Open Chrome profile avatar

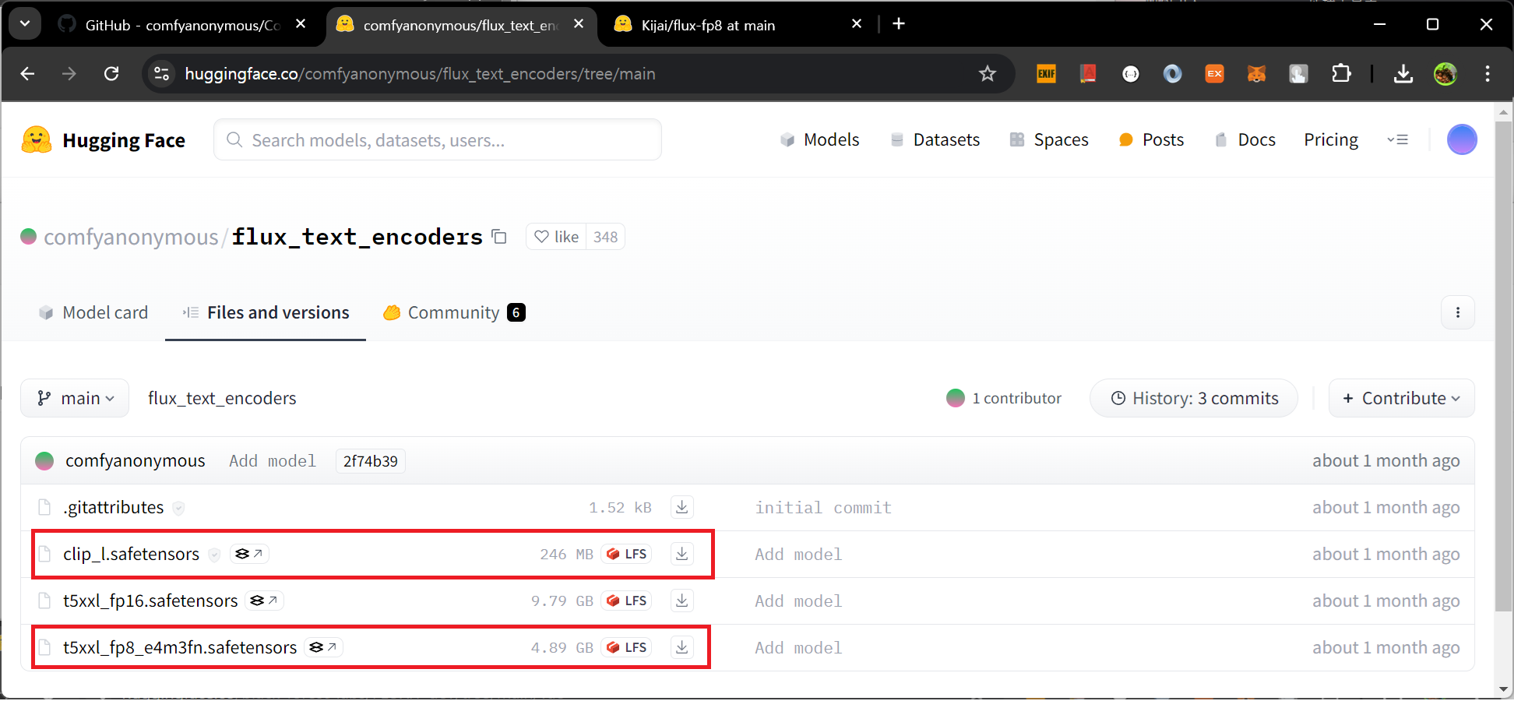[x=1445, y=74]
